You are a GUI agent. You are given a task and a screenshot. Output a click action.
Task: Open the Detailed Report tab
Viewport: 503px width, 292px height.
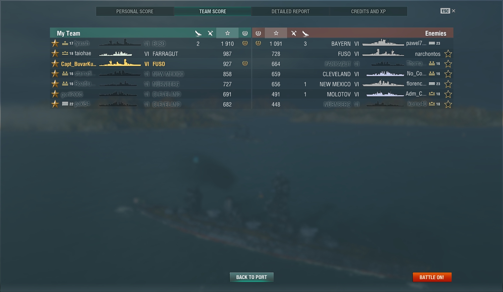tap(291, 11)
